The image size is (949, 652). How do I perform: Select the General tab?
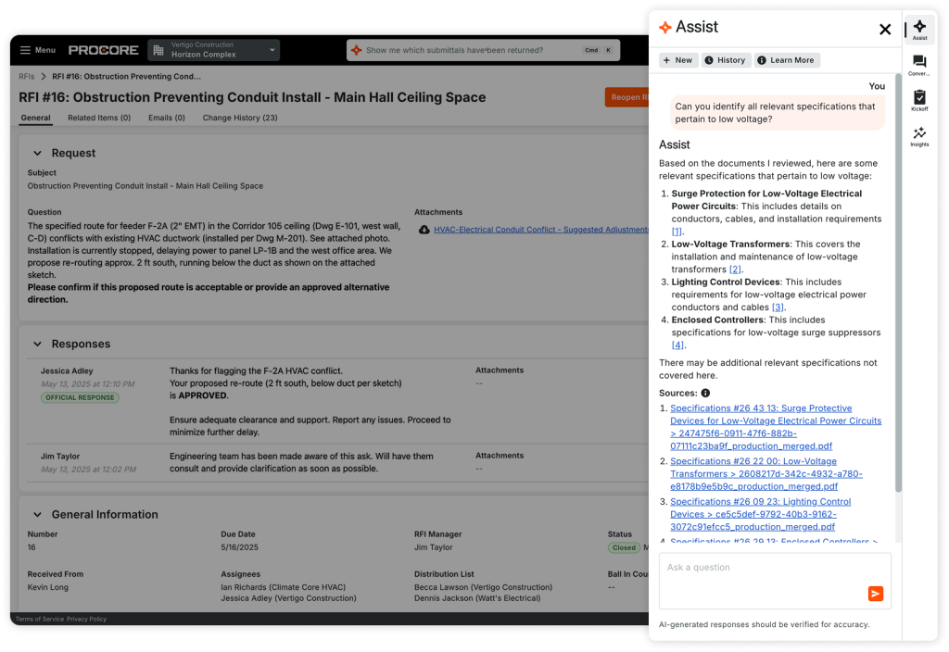[x=36, y=118]
